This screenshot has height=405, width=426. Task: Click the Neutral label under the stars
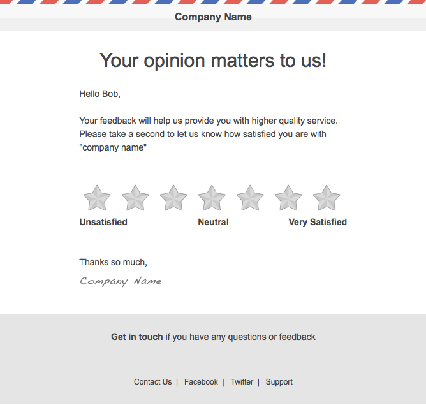[213, 222]
